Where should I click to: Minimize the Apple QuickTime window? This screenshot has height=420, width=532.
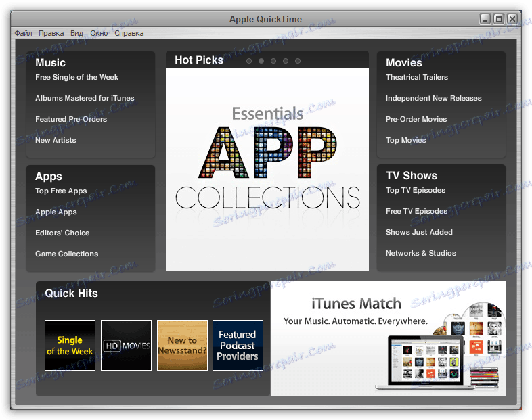click(485, 19)
